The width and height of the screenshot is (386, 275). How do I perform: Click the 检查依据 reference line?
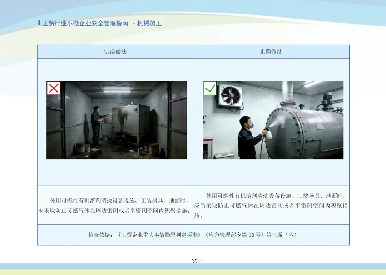193,235
